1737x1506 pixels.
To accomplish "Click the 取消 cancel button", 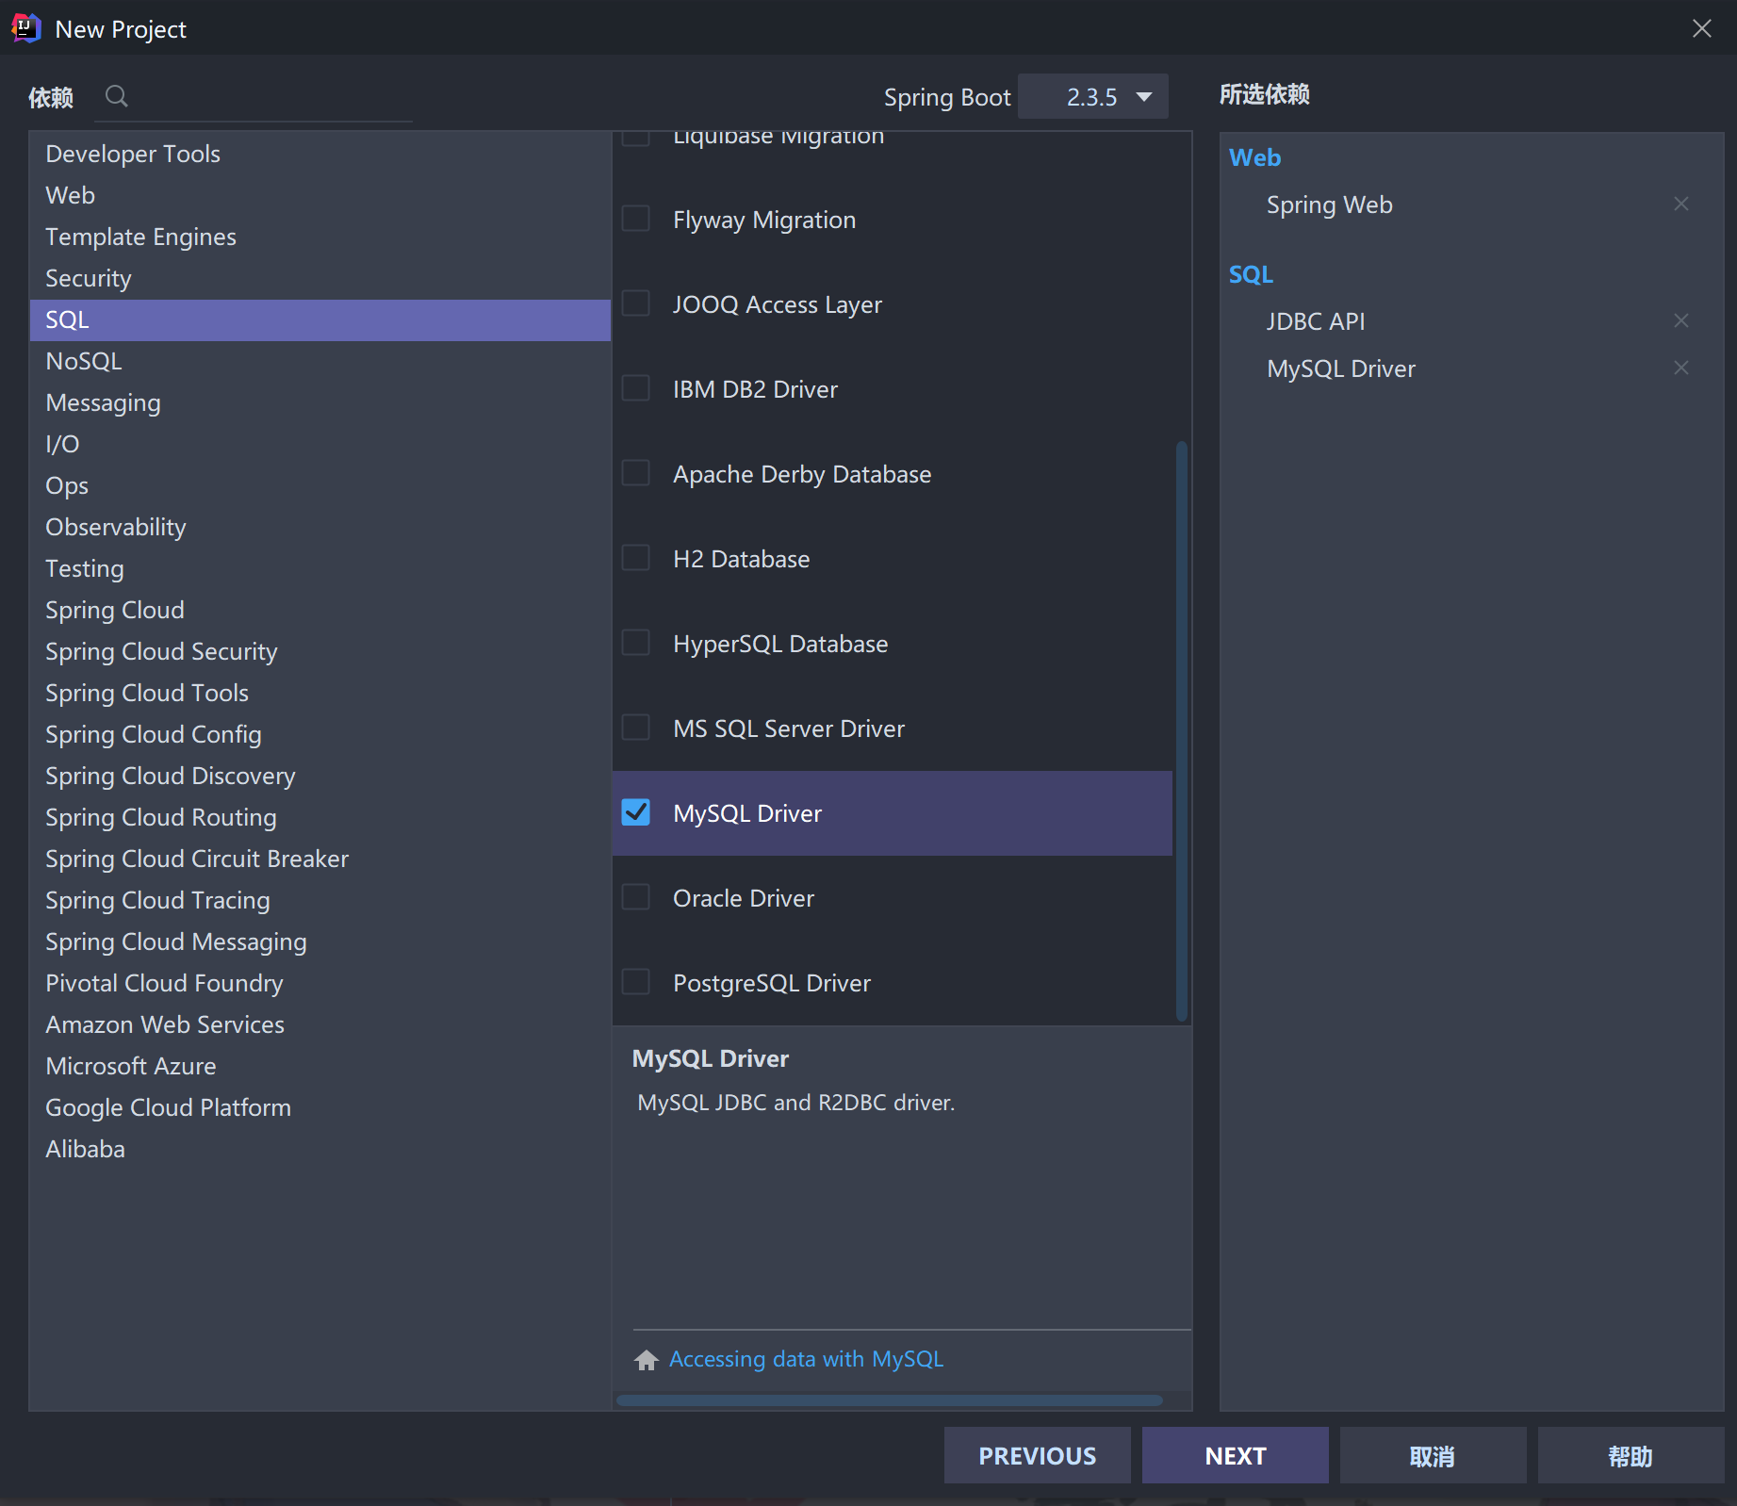I will pyautogui.click(x=1434, y=1455).
